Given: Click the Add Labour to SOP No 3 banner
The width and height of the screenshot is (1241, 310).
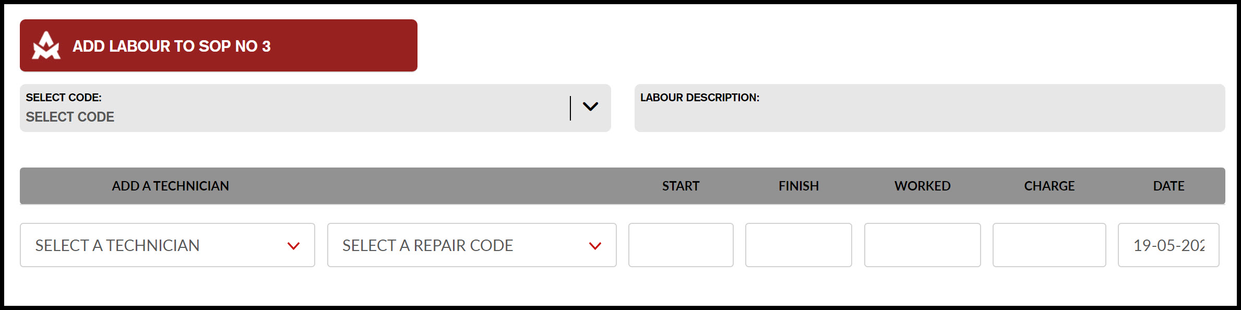Looking at the screenshot, I should 219,45.
